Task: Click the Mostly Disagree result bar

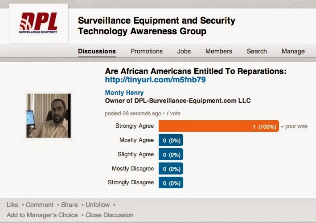Action: click(171, 169)
